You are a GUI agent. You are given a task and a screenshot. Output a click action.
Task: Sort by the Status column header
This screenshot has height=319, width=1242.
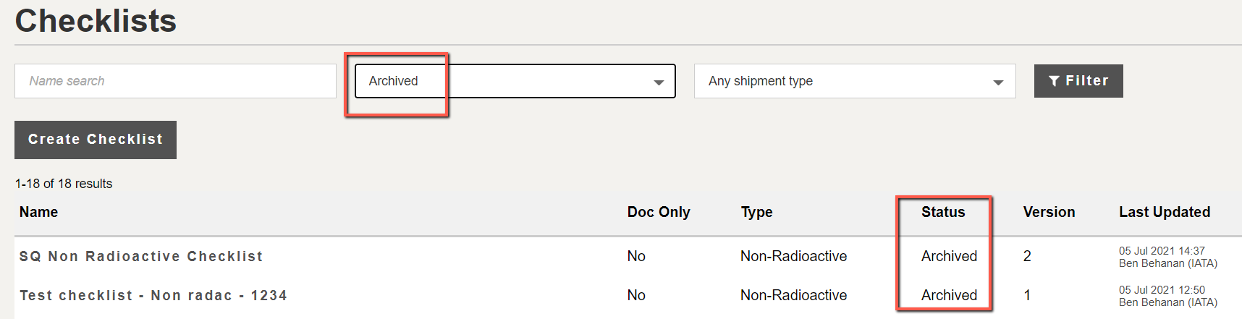tap(943, 212)
